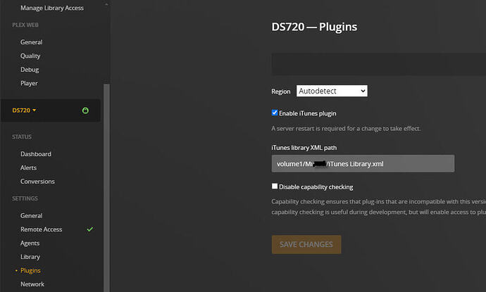Open the Agents settings
This screenshot has height=292, width=486.
point(30,243)
